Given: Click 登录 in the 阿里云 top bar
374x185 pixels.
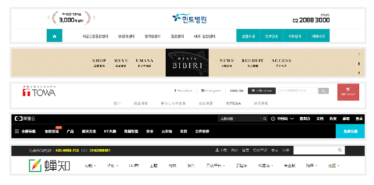Looking at the screenshot, I should coord(359,119).
